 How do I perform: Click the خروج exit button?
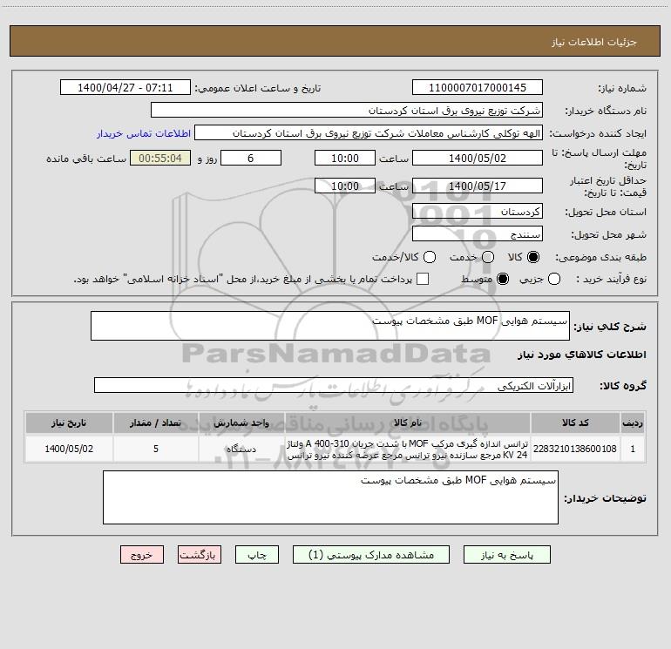coord(142,555)
